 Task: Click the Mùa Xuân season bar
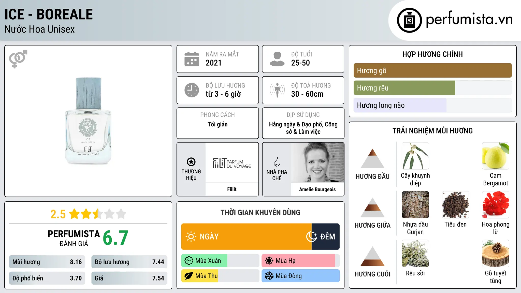[220, 261]
